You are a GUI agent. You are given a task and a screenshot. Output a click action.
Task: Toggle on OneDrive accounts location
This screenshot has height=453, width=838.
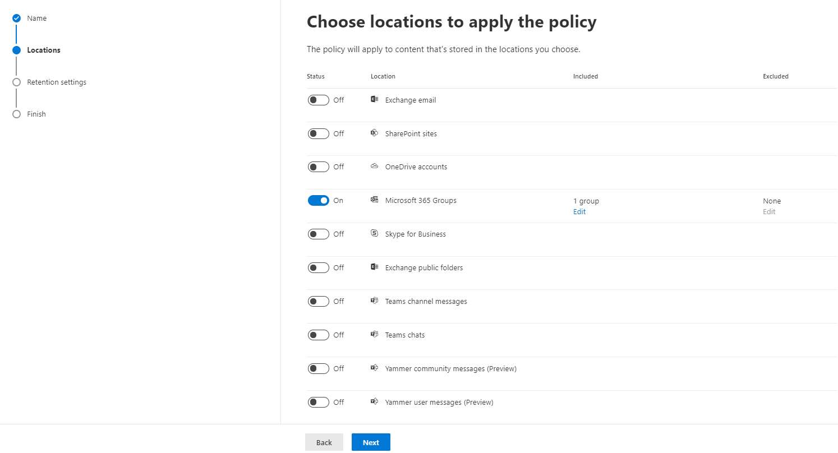click(x=318, y=167)
